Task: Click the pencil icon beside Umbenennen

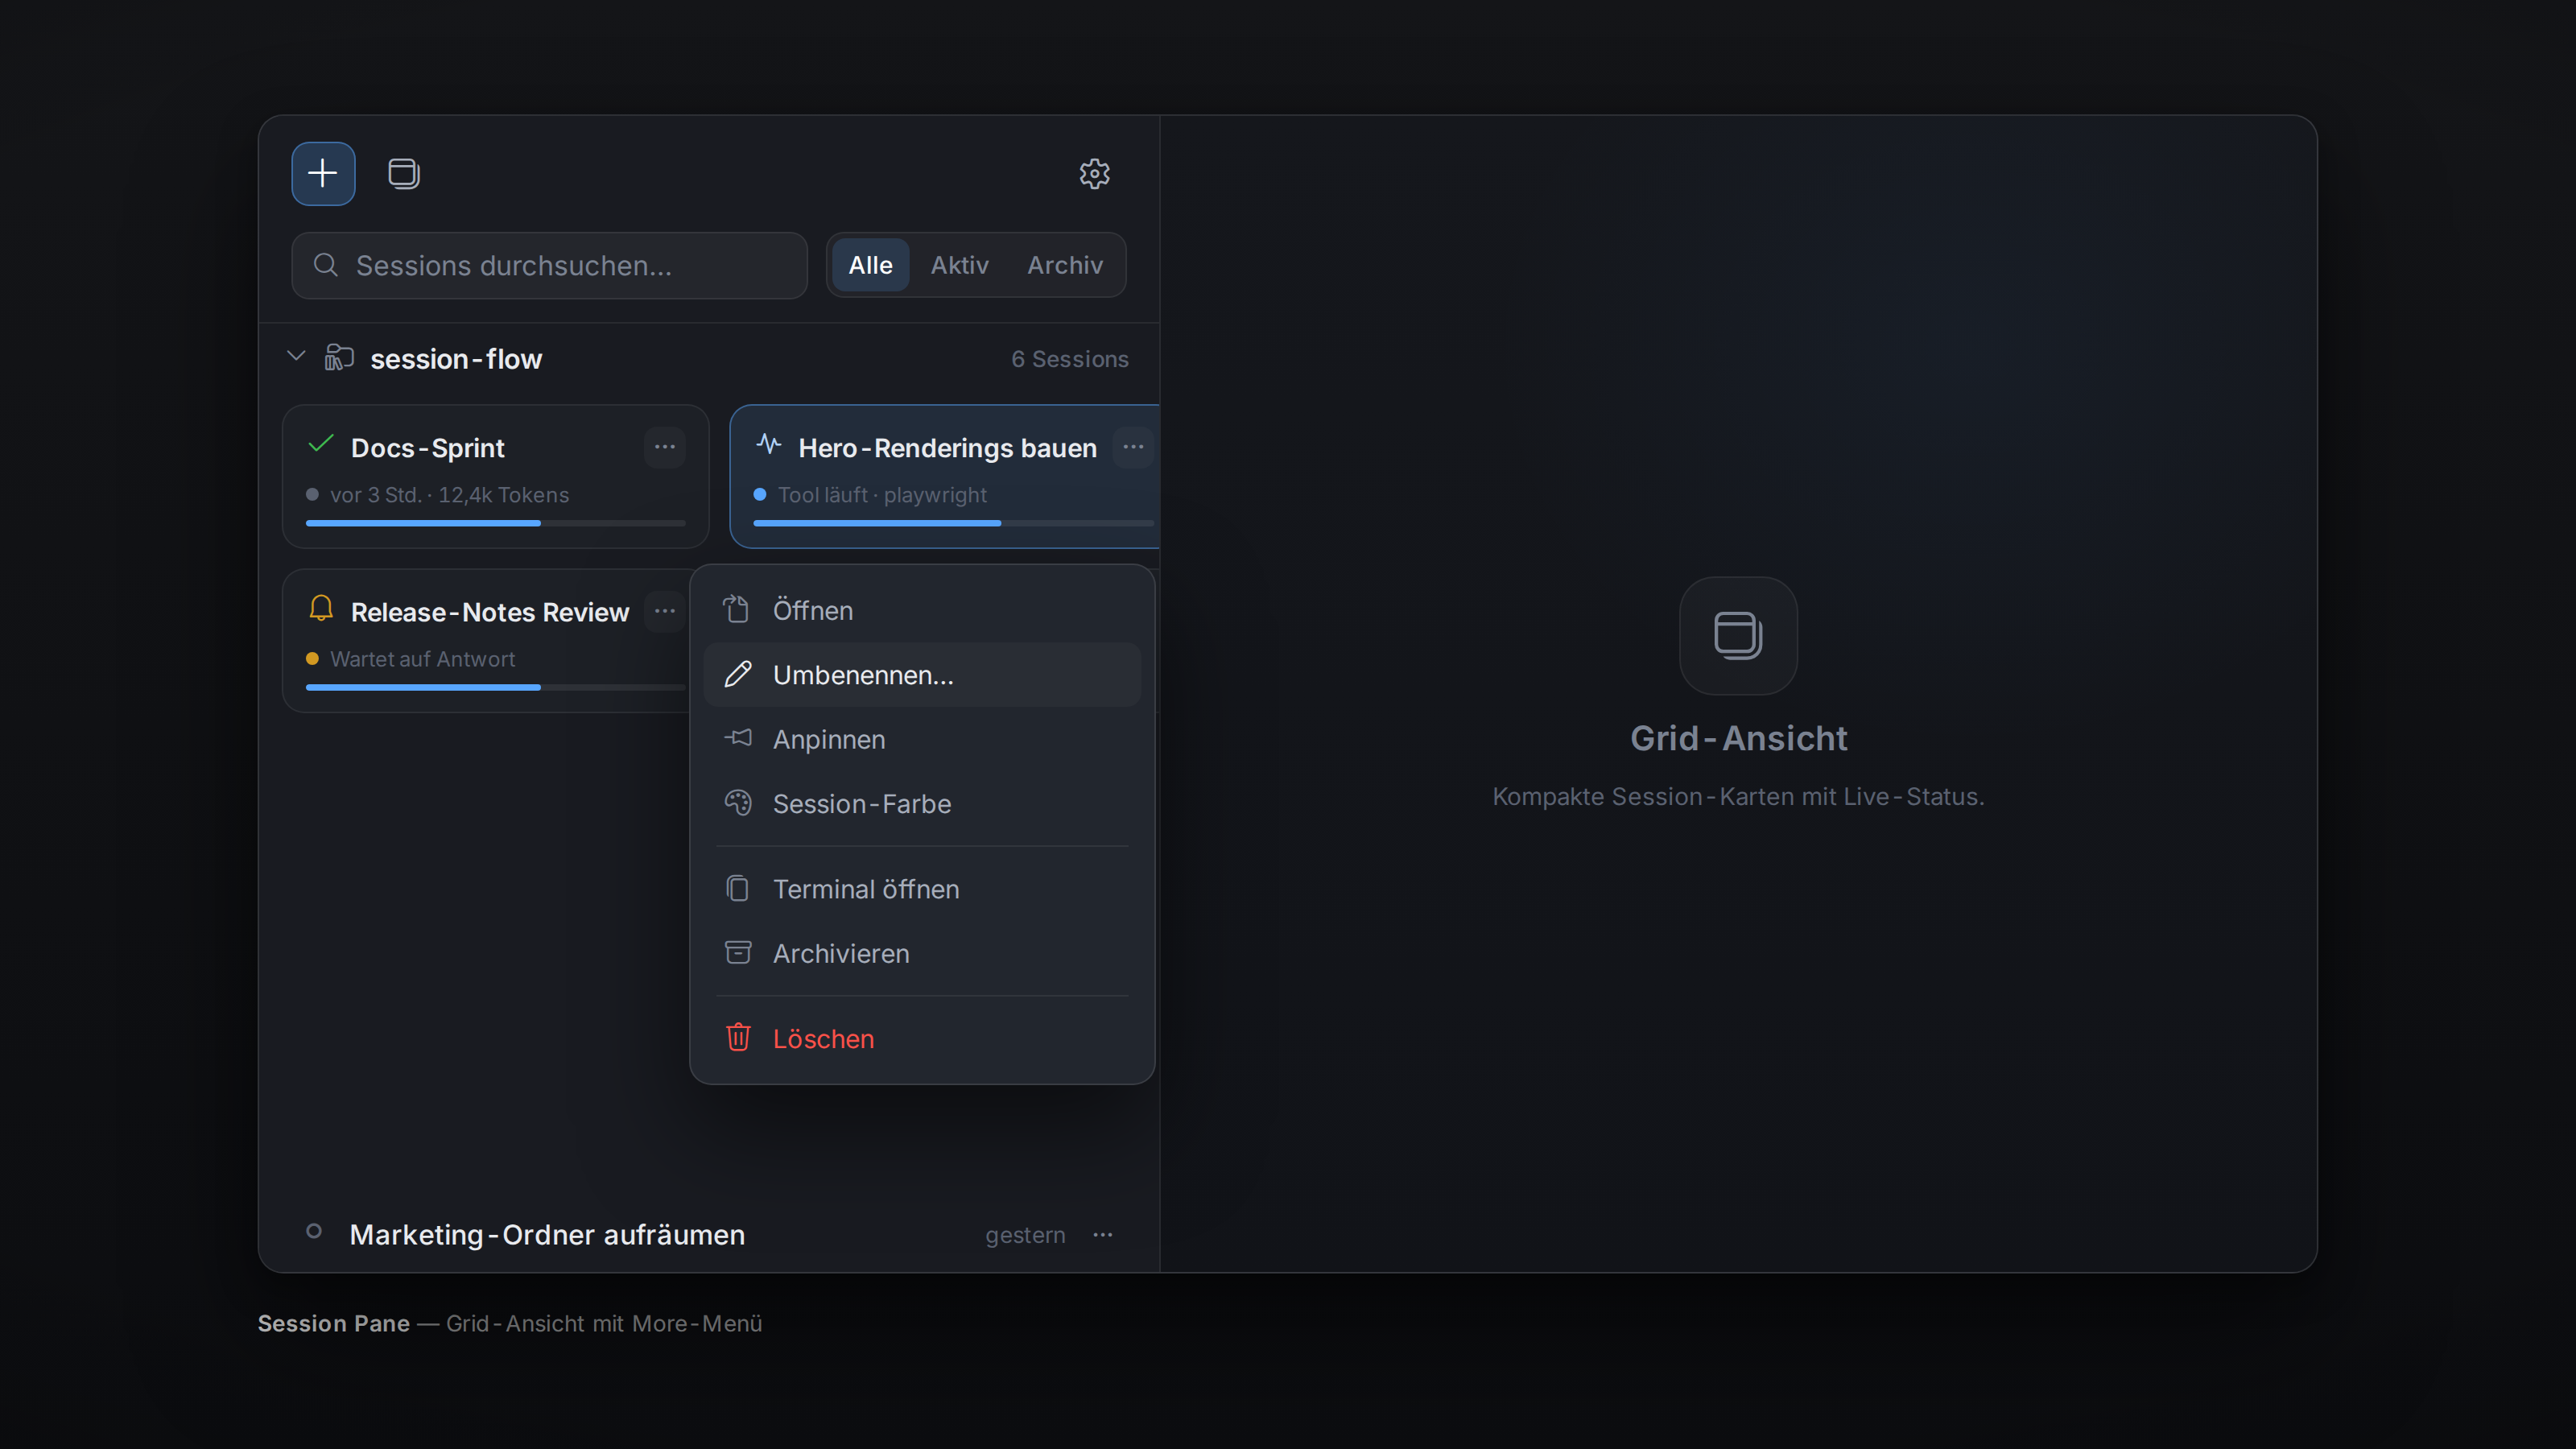Action: click(738, 674)
